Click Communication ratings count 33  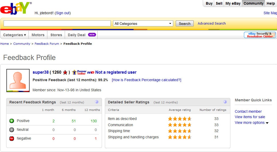point(216,125)
